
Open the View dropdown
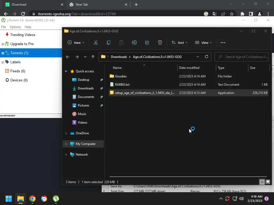203,42
